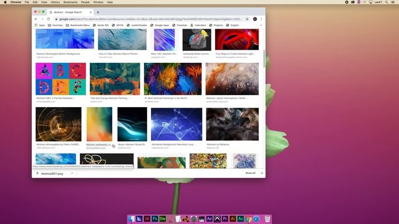Click the Wi-Fi status icon
This screenshot has width=399, height=224.
[365, 2]
